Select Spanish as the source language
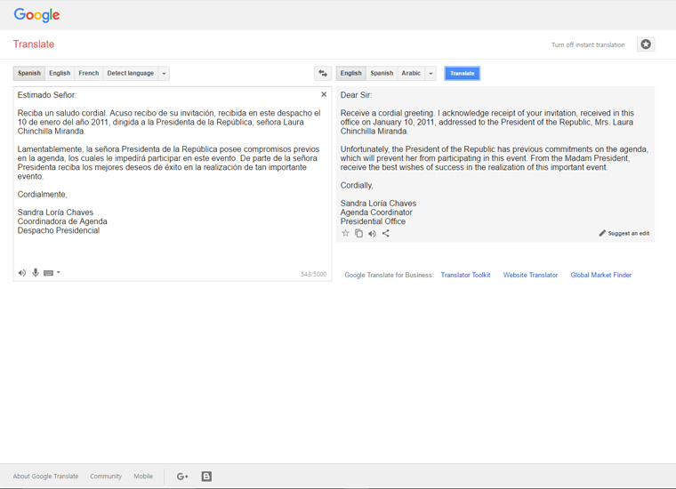This screenshot has height=489, width=676. pos(29,73)
